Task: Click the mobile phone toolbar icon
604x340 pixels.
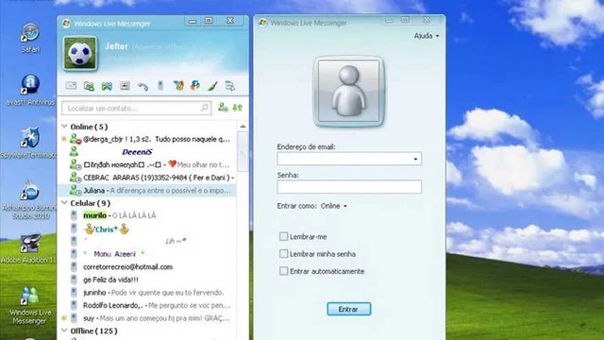Action: click(x=160, y=86)
